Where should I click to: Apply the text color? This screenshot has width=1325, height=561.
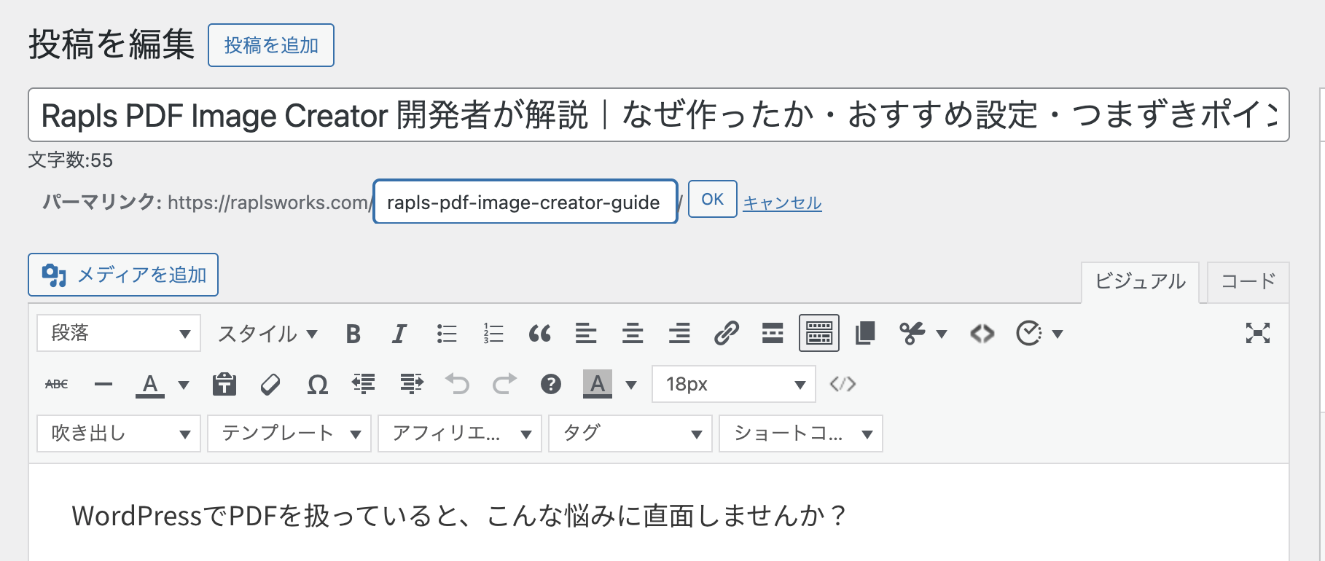(x=150, y=384)
